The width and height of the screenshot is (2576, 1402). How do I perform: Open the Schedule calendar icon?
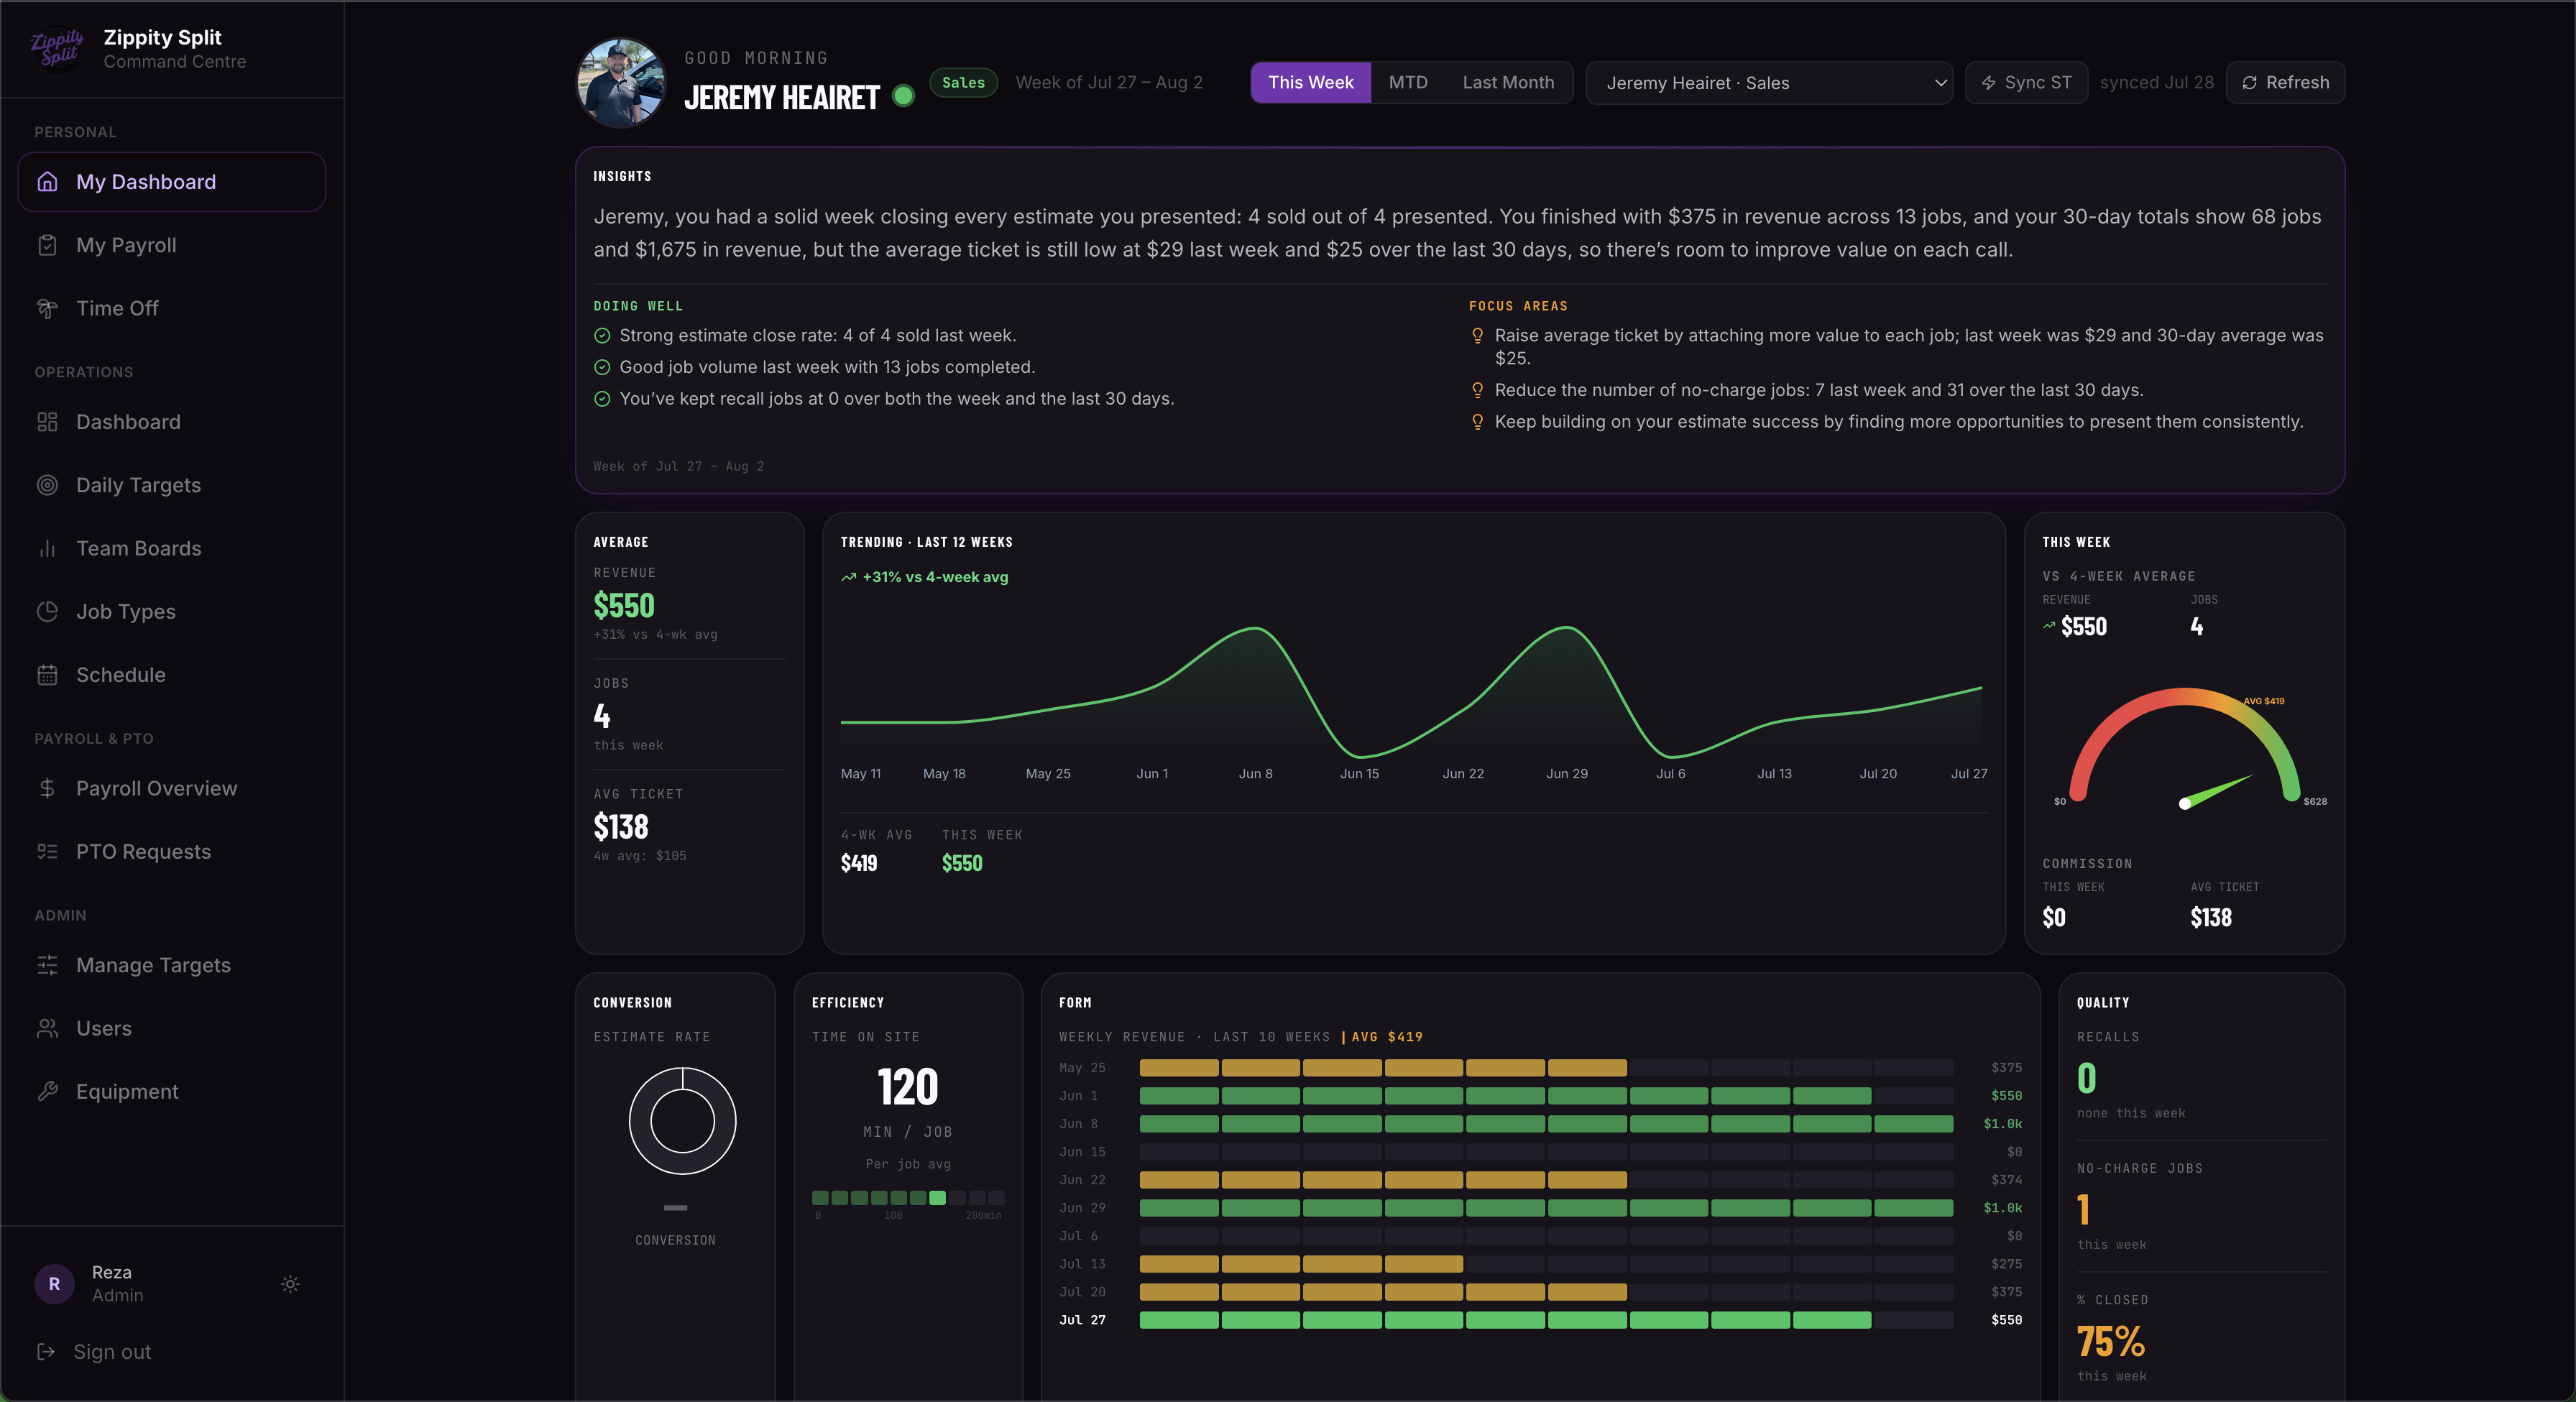pos(47,675)
